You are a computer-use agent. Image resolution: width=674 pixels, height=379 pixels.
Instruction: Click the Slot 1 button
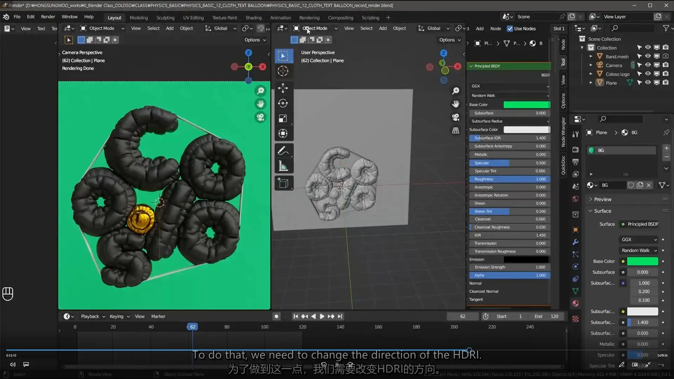pyautogui.click(x=559, y=28)
